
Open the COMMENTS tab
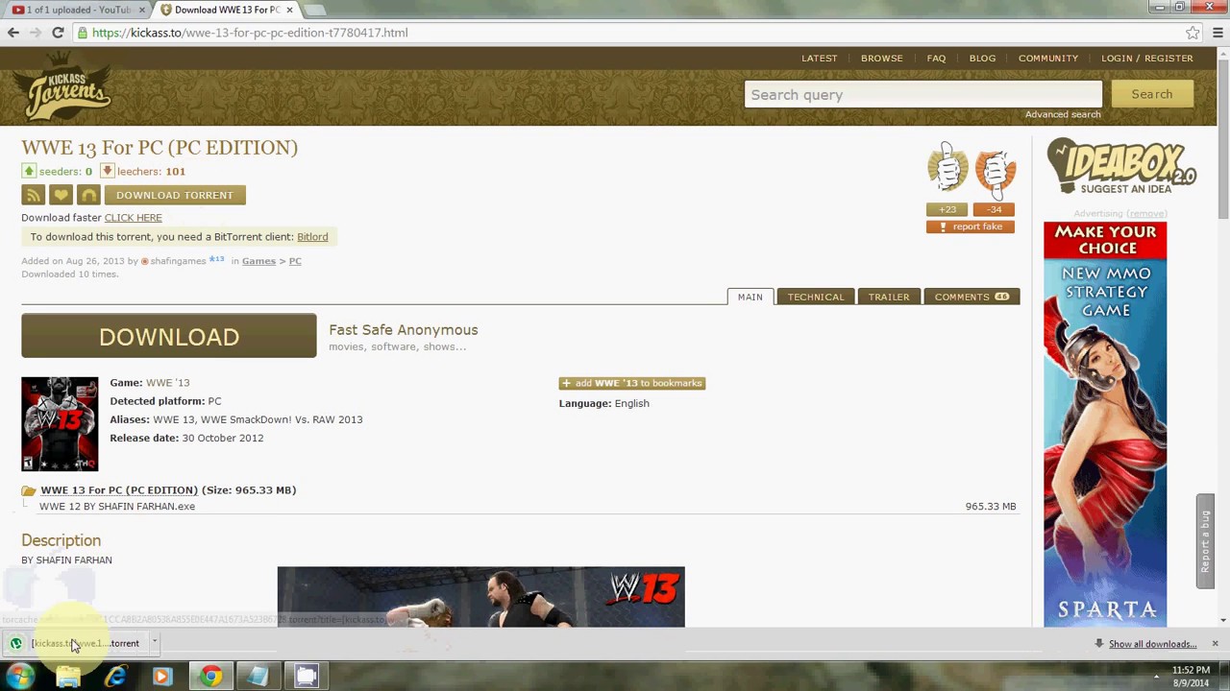[972, 297]
